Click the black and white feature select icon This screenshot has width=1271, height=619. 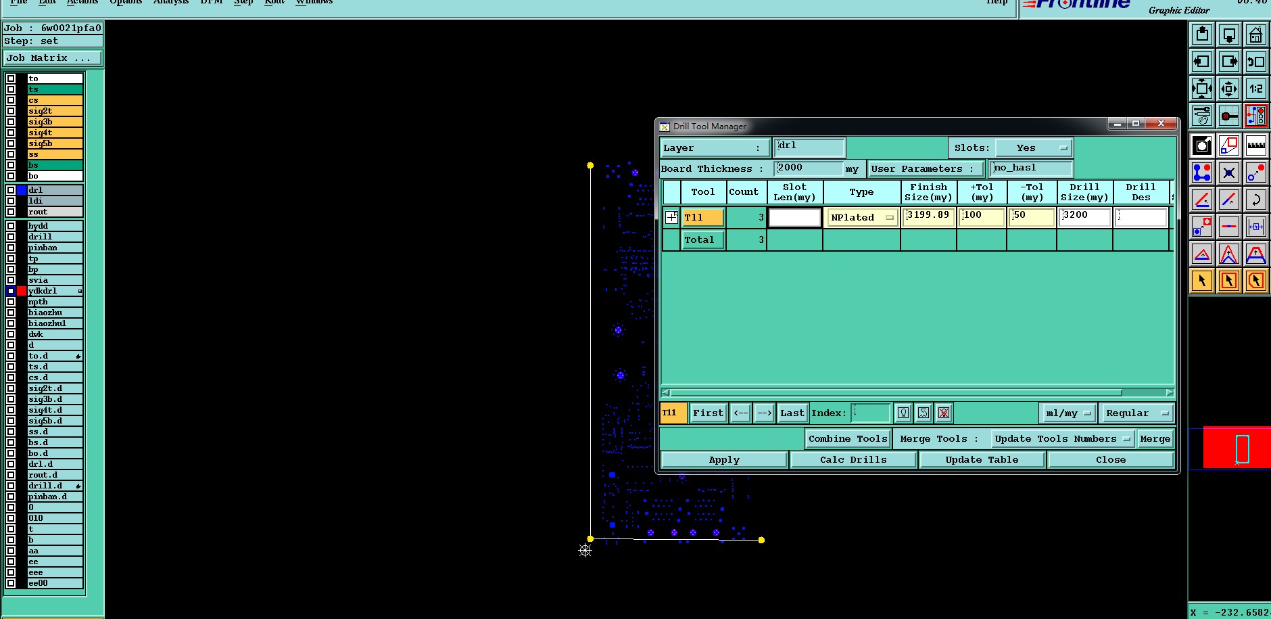coord(1201,145)
